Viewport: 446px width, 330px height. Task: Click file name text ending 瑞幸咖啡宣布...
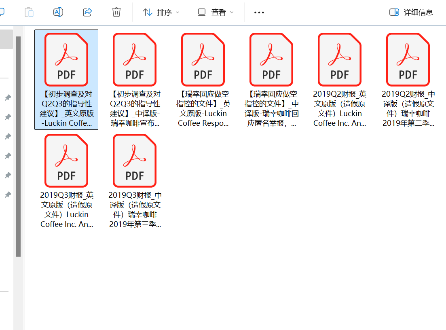coord(135,108)
